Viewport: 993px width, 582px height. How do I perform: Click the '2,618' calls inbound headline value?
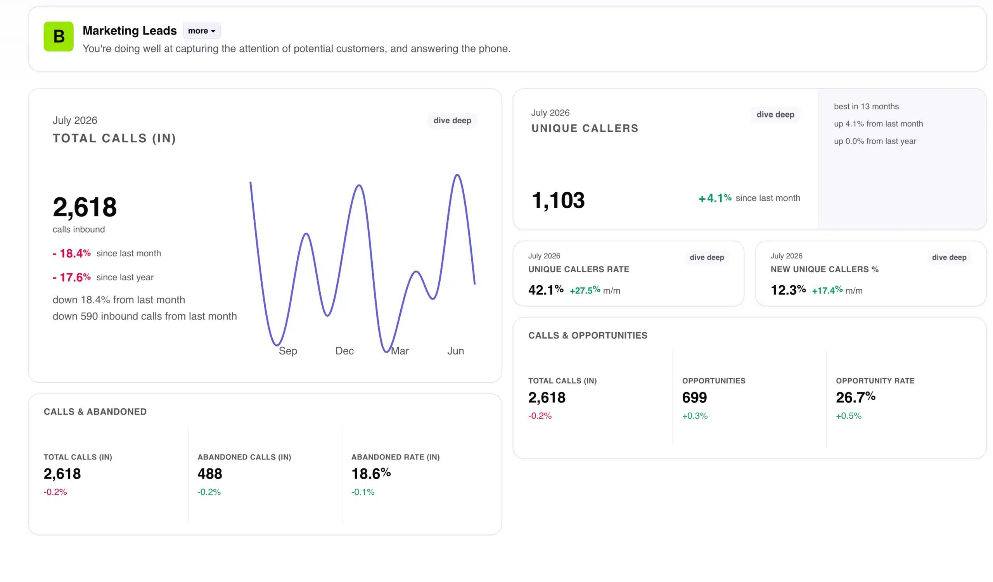pos(85,207)
